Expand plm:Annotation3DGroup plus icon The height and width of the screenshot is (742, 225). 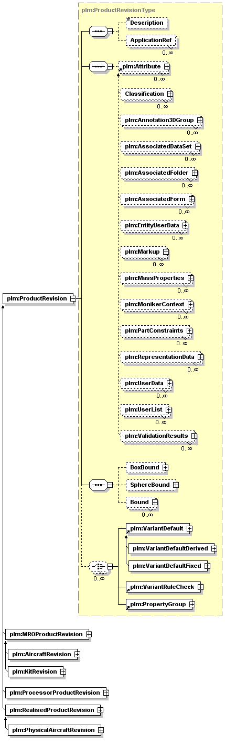click(200, 121)
